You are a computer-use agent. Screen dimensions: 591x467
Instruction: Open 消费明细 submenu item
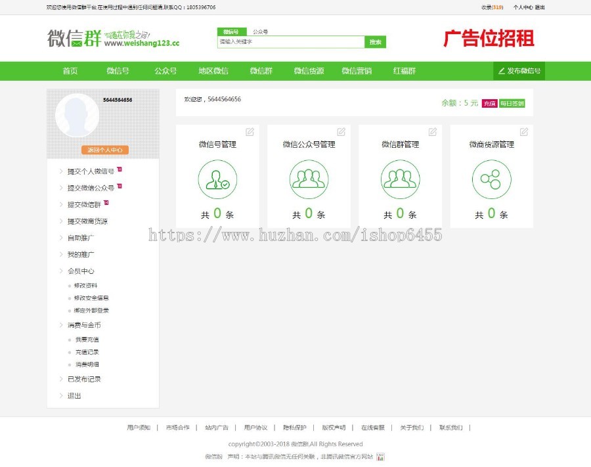(x=87, y=365)
